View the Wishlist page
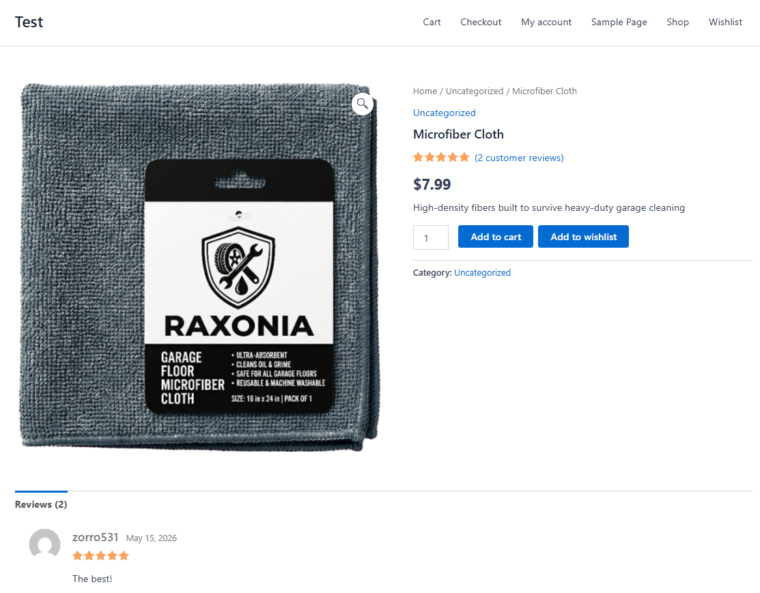This screenshot has height=593, width=760. 725,23
